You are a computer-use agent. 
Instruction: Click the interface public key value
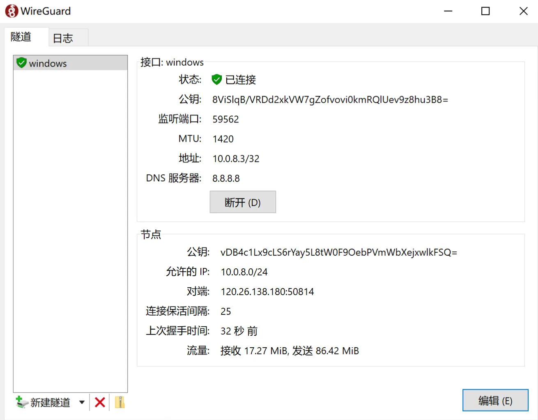pyautogui.click(x=330, y=99)
